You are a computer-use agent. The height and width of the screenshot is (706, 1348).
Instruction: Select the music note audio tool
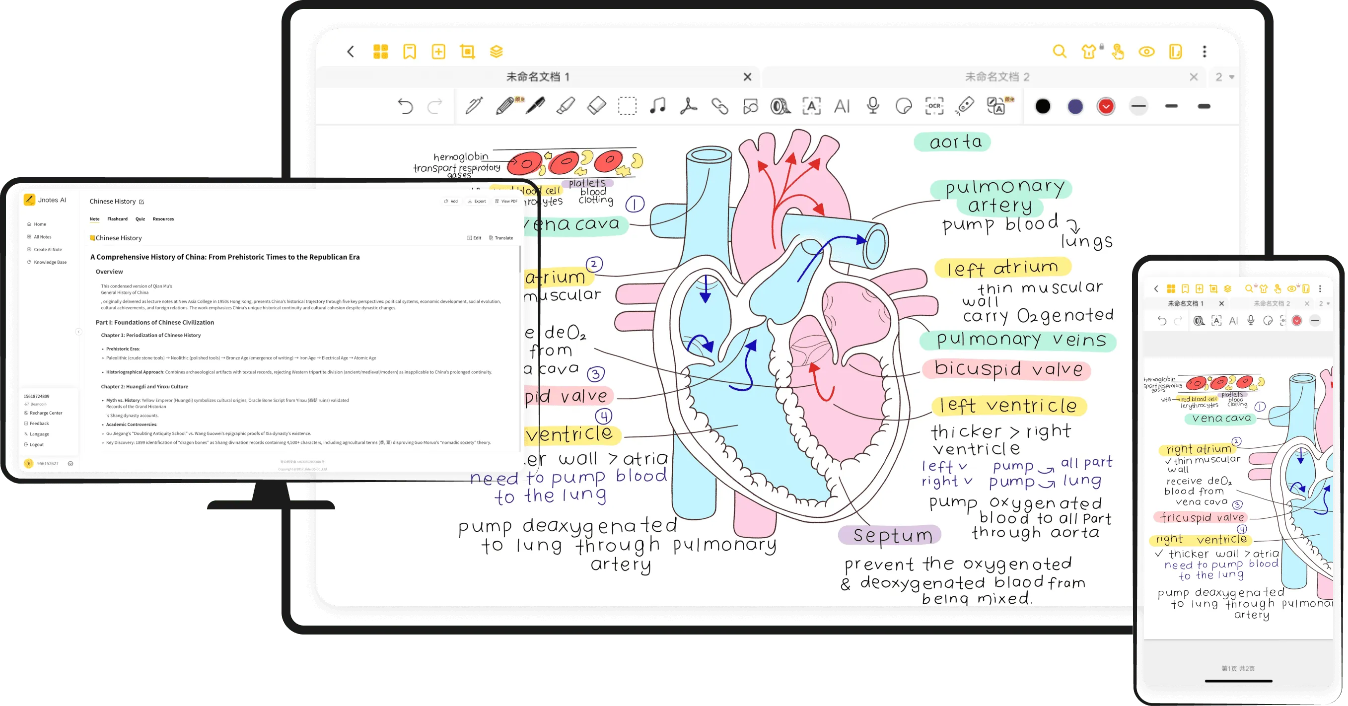(658, 106)
